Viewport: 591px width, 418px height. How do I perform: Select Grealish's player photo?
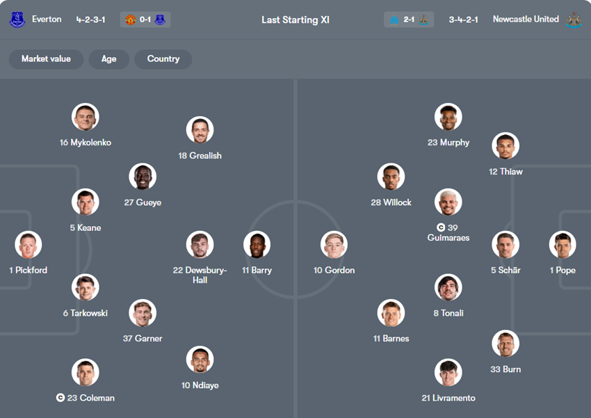(x=200, y=130)
